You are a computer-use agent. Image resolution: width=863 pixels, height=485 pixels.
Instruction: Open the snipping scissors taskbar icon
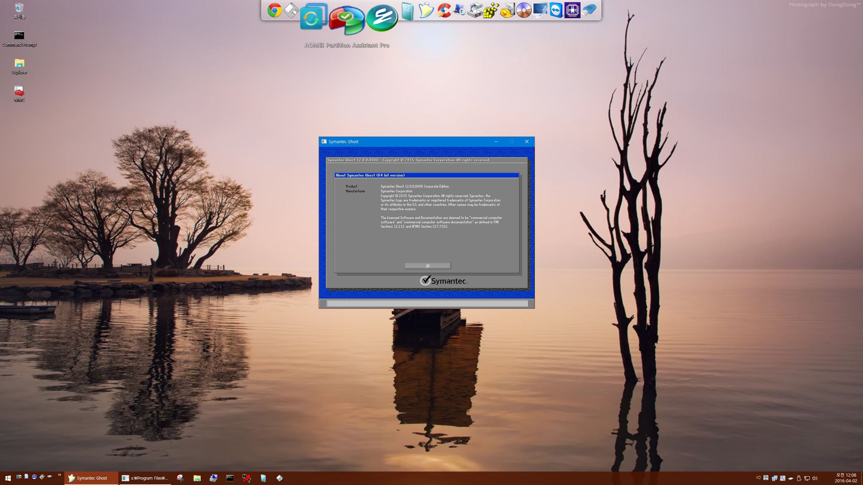[x=180, y=478]
